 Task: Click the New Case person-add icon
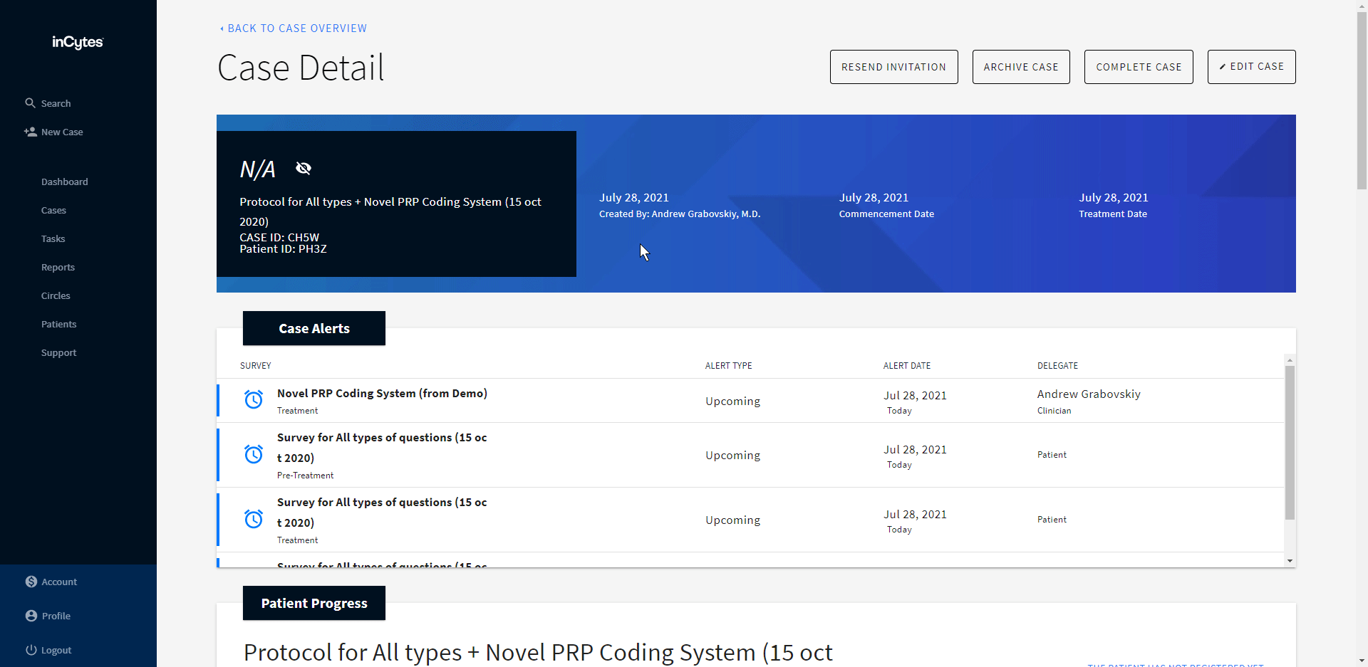pyautogui.click(x=31, y=132)
